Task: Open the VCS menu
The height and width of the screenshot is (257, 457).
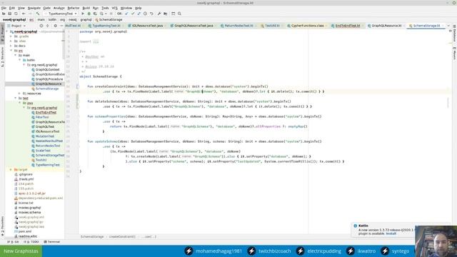Action: (114, 8)
